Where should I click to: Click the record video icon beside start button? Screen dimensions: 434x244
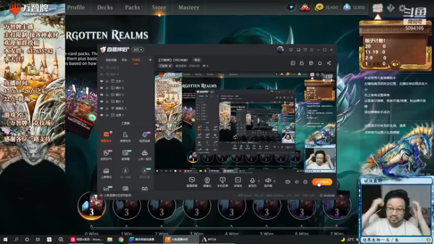coord(288,182)
